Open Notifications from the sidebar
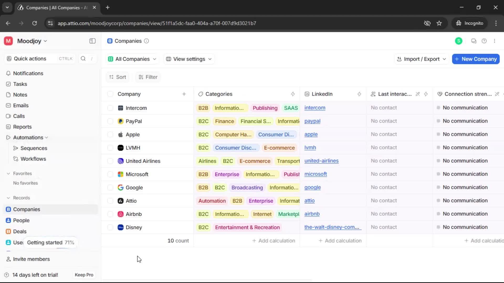504x283 pixels. 28,73
